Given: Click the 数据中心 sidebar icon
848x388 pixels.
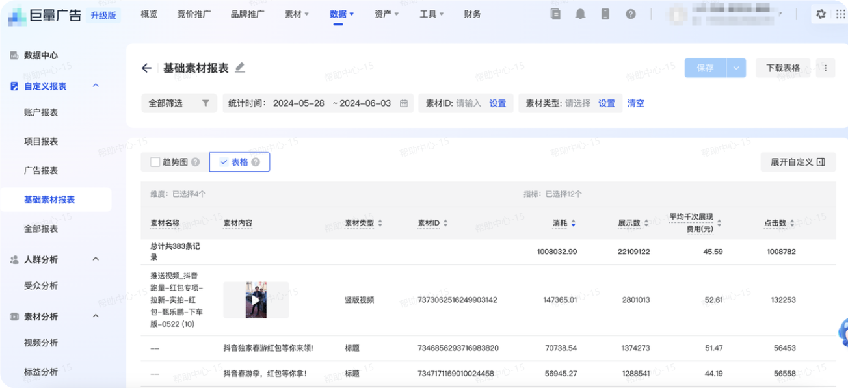Looking at the screenshot, I should [x=14, y=56].
